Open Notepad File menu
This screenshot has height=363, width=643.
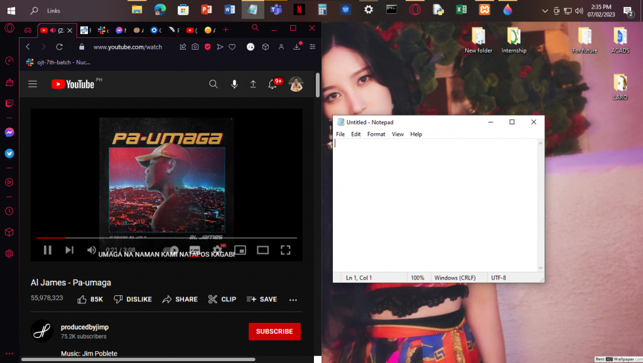click(x=340, y=134)
